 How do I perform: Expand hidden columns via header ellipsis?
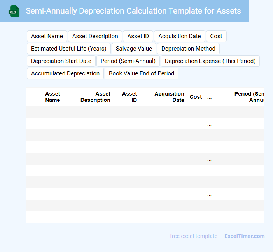pos(210,97)
